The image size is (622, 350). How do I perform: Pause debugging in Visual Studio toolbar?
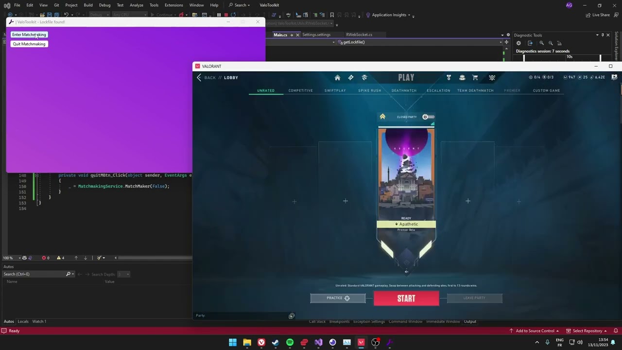(219, 15)
